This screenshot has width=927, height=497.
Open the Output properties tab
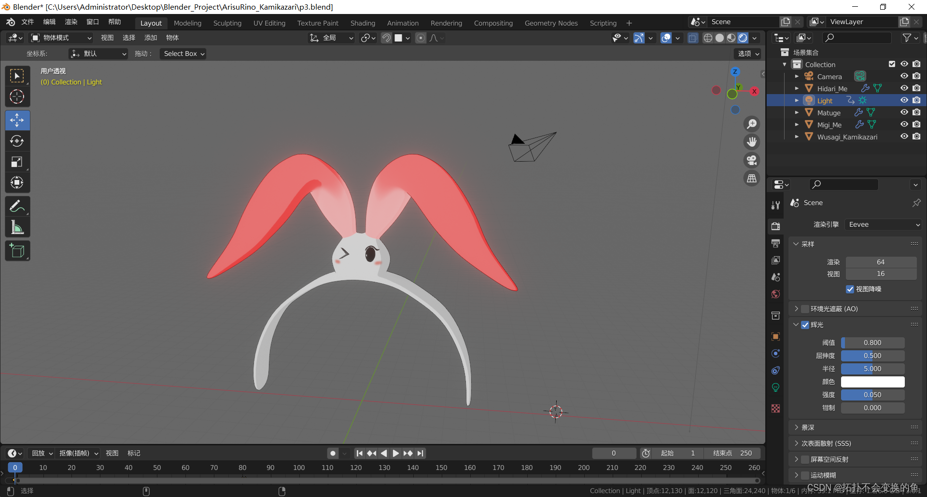(776, 243)
